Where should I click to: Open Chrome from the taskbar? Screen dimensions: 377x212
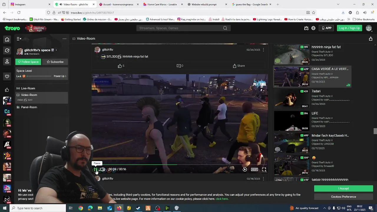[x=81, y=208]
